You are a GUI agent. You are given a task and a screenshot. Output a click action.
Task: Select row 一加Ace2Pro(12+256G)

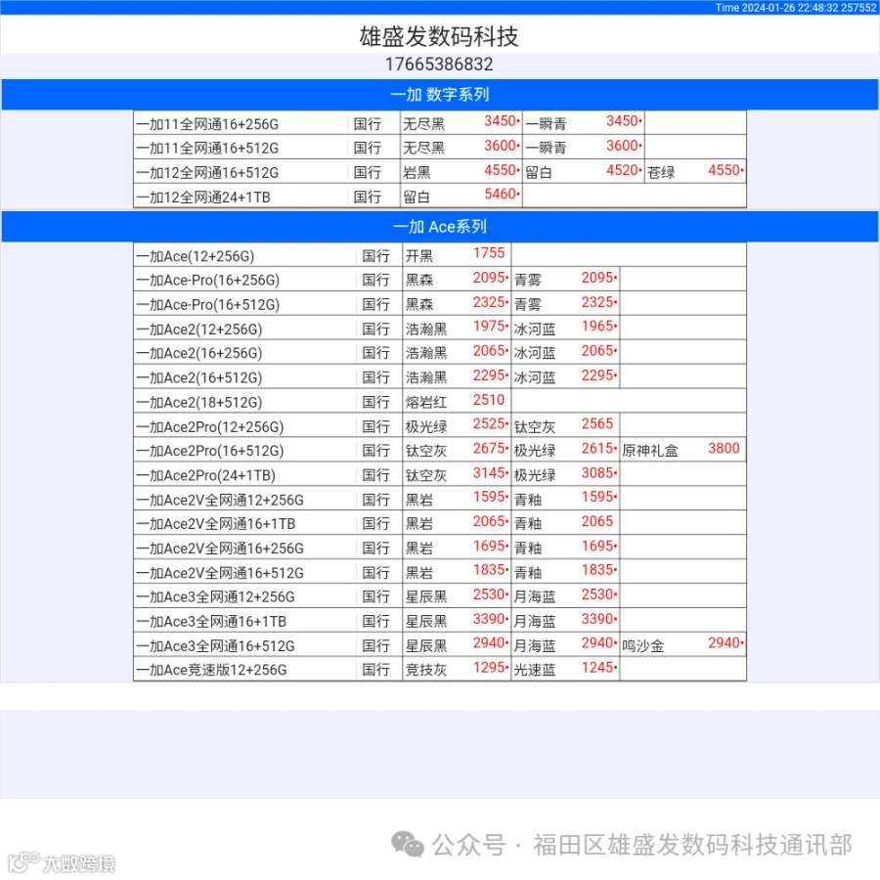click(440, 425)
